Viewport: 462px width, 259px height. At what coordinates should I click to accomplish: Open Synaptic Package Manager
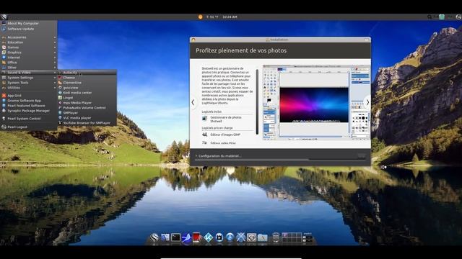click(x=29, y=111)
